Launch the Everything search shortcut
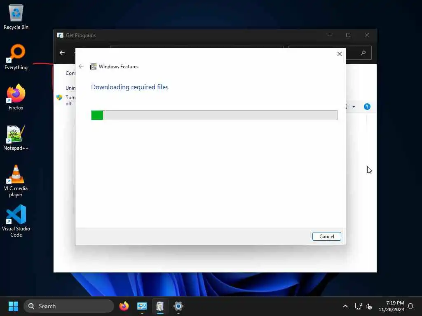Screen dimensions: 422x316 16,57
